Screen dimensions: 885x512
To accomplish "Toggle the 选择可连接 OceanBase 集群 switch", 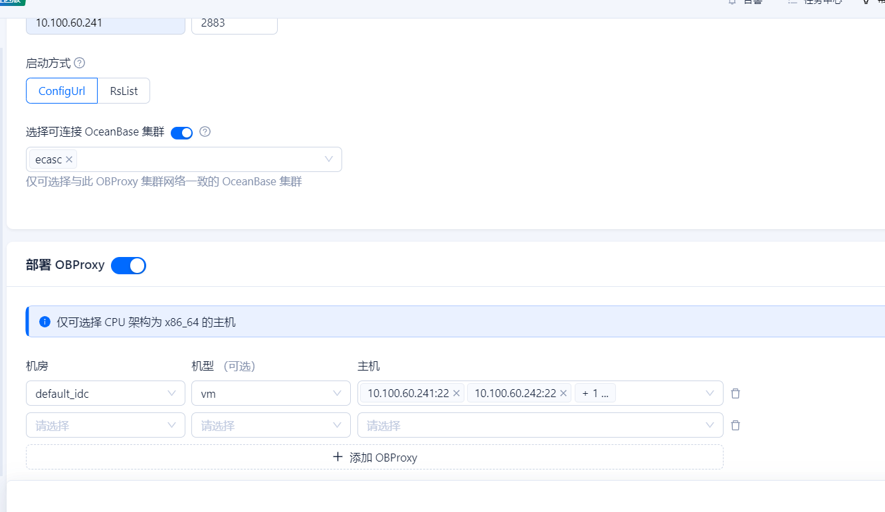I will 181,133.
